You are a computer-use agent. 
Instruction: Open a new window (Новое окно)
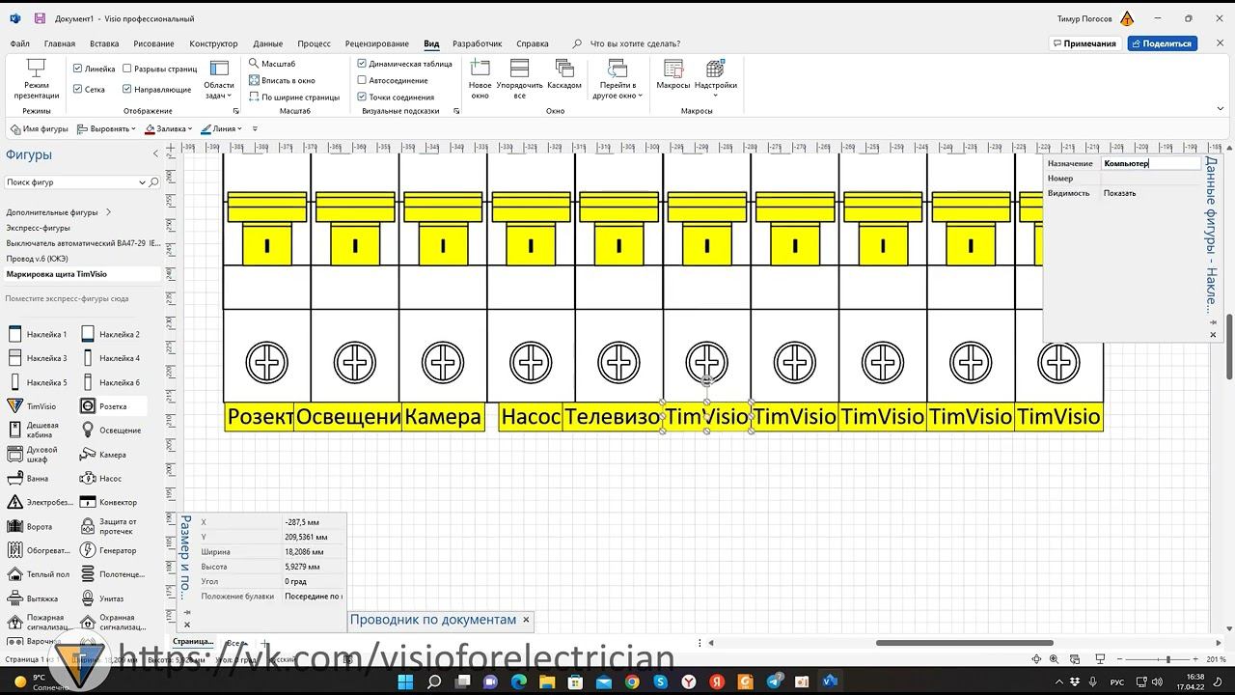480,79
